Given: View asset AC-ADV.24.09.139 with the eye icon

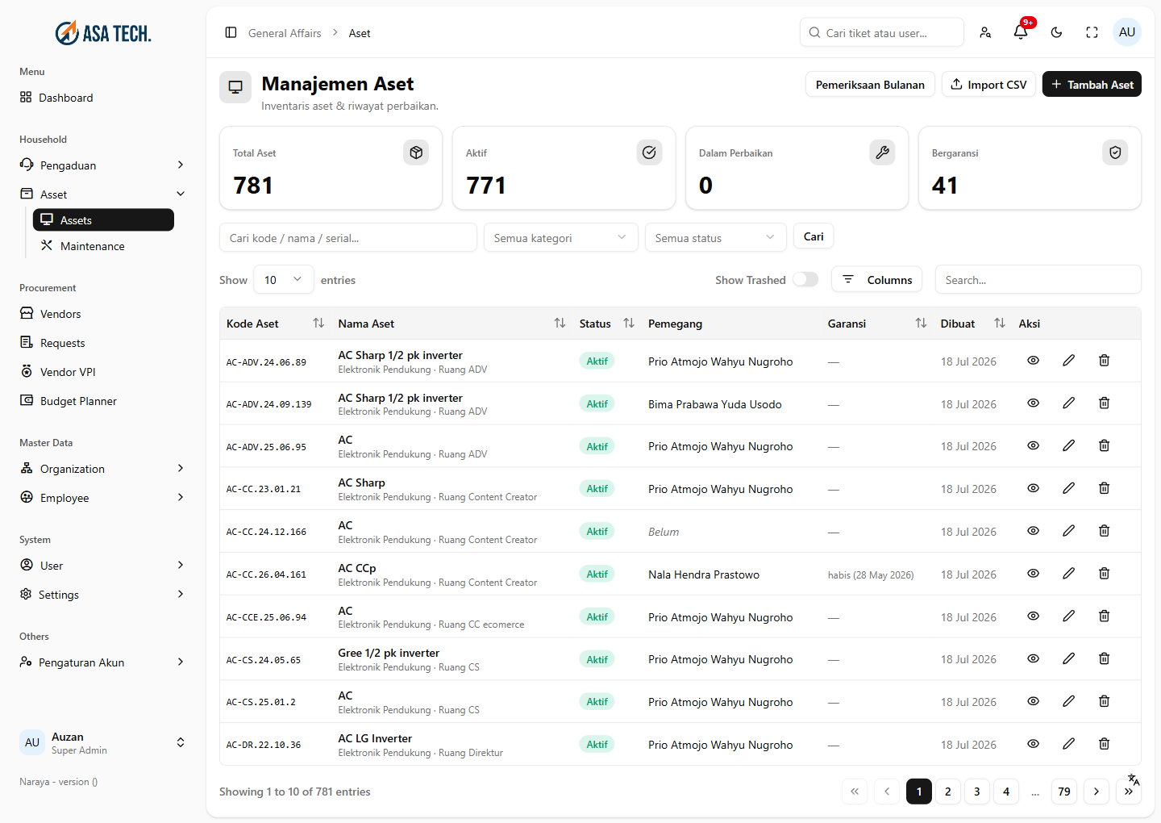Looking at the screenshot, I should [x=1033, y=403].
